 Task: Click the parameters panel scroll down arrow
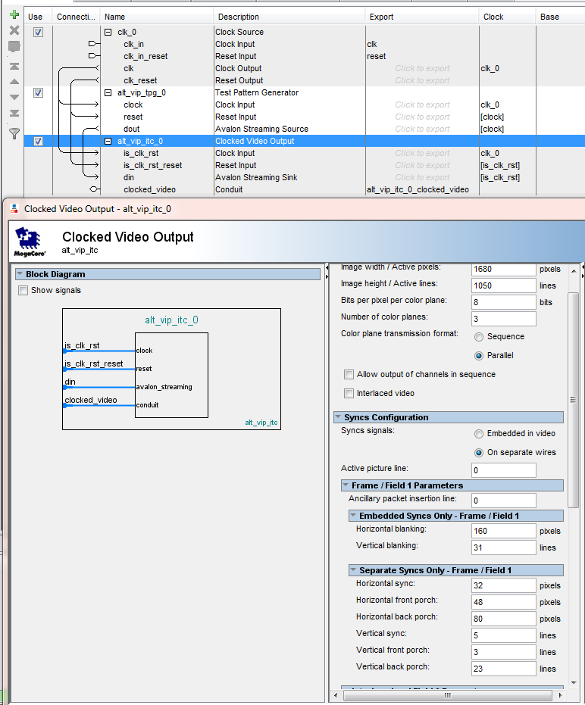[x=574, y=682]
